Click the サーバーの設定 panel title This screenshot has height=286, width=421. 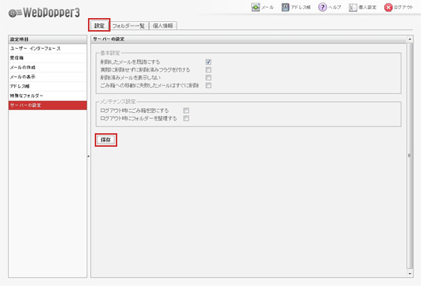click(109, 39)
